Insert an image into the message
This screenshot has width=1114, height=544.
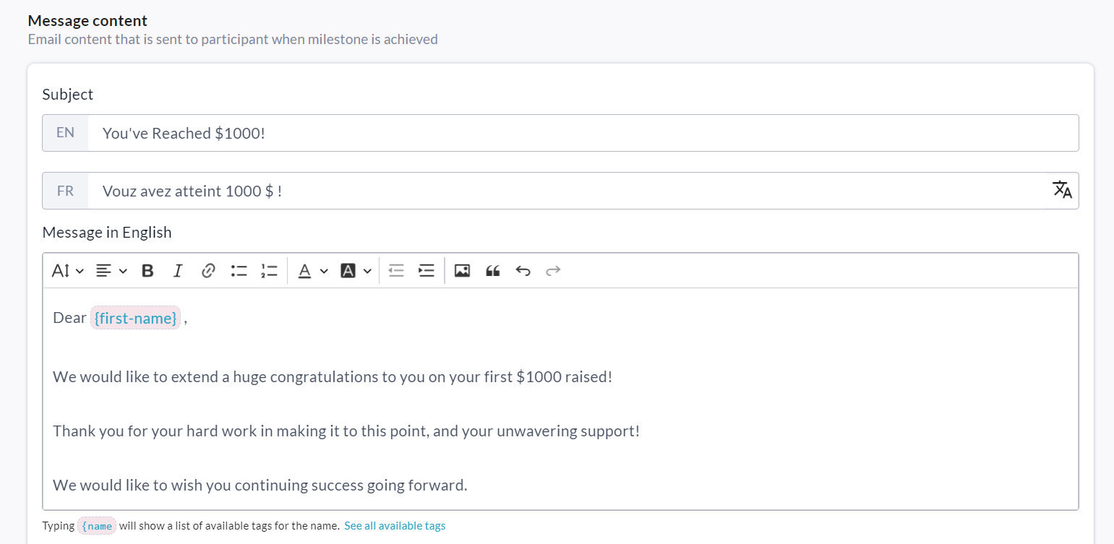point(462,271)
